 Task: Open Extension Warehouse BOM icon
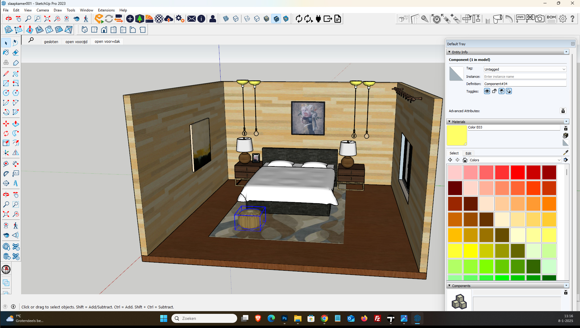[x=551, y=19]
